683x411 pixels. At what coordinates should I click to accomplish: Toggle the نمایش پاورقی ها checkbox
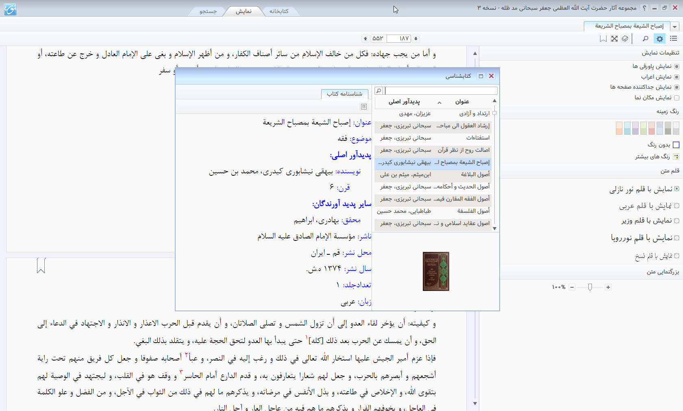(x=676, y=66)
